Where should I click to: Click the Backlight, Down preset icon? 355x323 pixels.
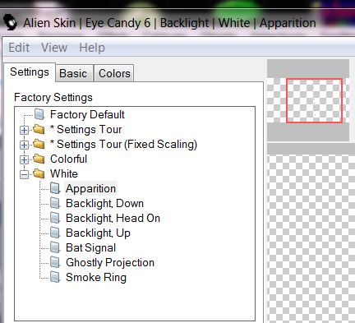[x=55, y=203]
